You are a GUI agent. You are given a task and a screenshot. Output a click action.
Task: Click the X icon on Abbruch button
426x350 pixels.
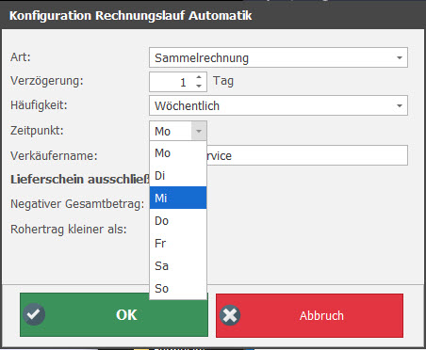coord(230,315)
